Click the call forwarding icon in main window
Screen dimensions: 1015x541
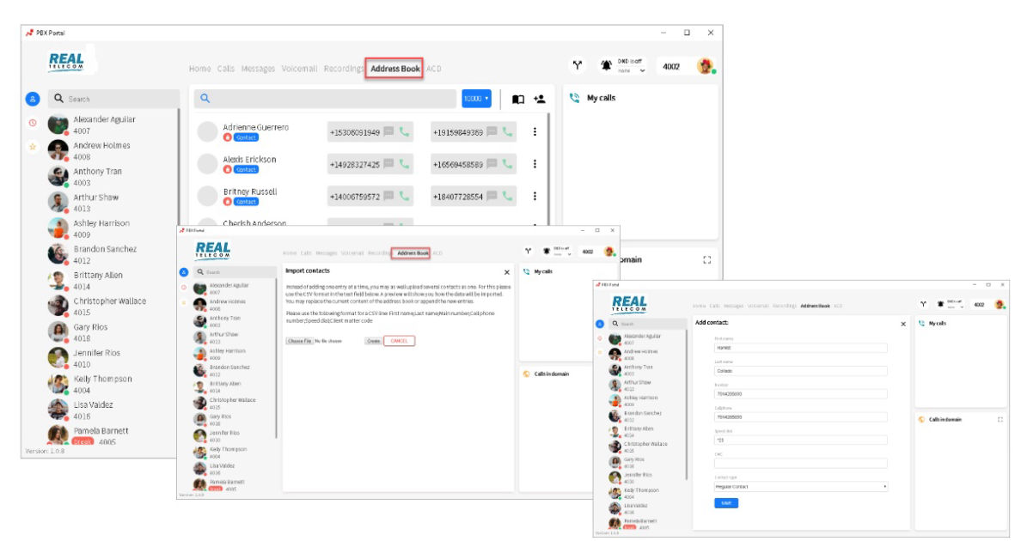(577, 66)
